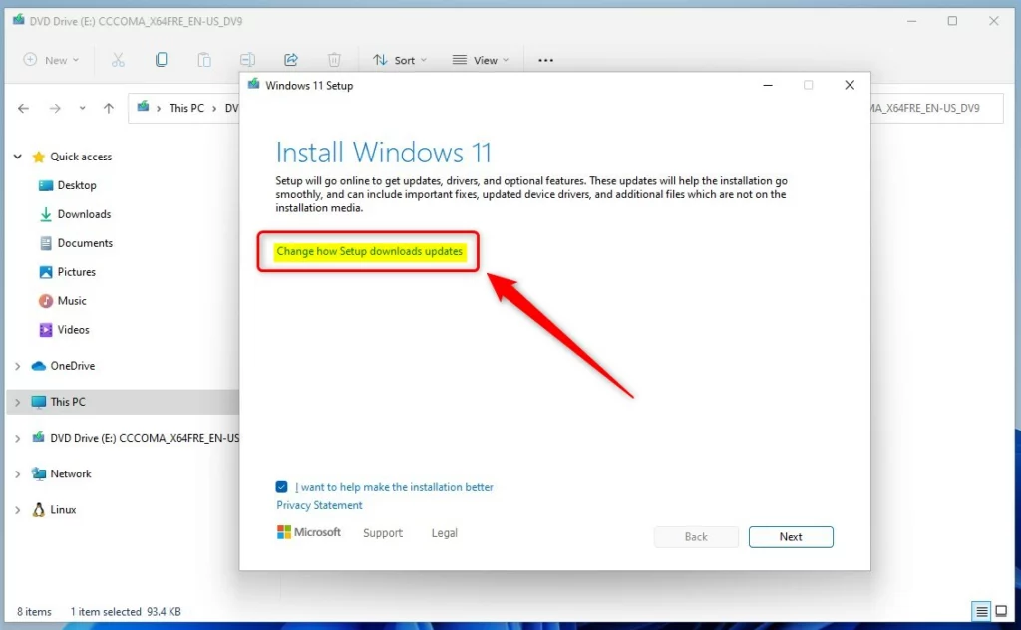Screen dimensions: 1021x630
Task: Open recent locations dropdown chevron
Action: click(82, 108)
